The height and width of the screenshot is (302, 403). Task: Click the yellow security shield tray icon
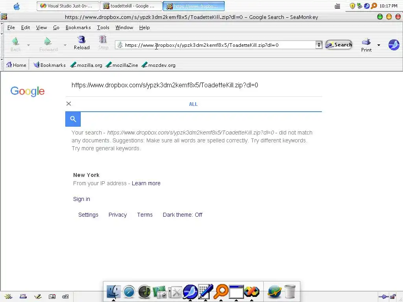(352, 6)
